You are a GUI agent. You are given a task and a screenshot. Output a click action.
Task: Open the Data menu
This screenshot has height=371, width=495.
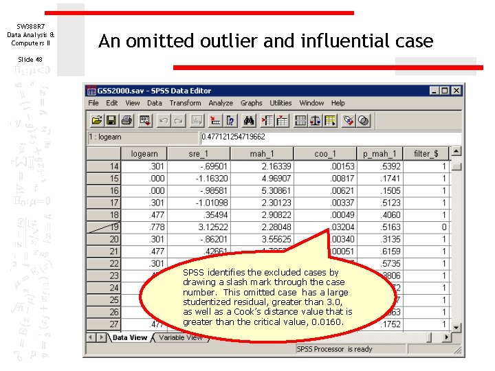(155, 103)
